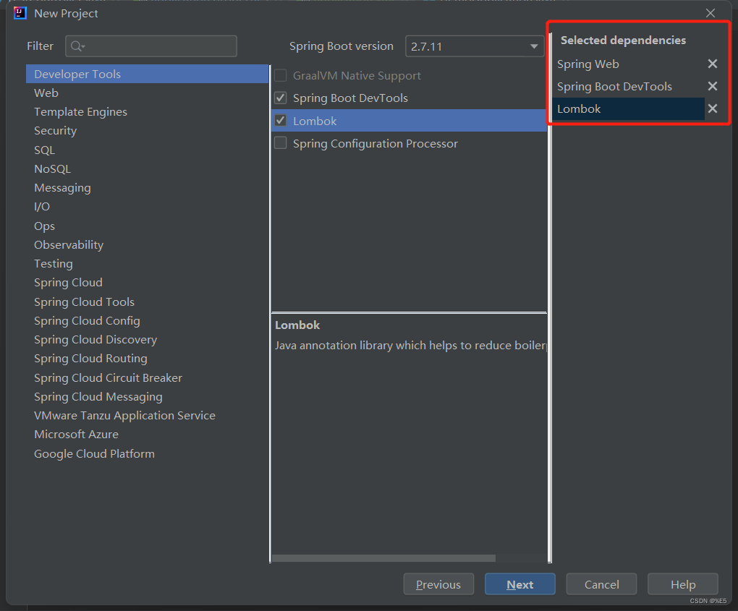
Task: Uncheck the Lombok checkbox
Action: click(281, 121)
